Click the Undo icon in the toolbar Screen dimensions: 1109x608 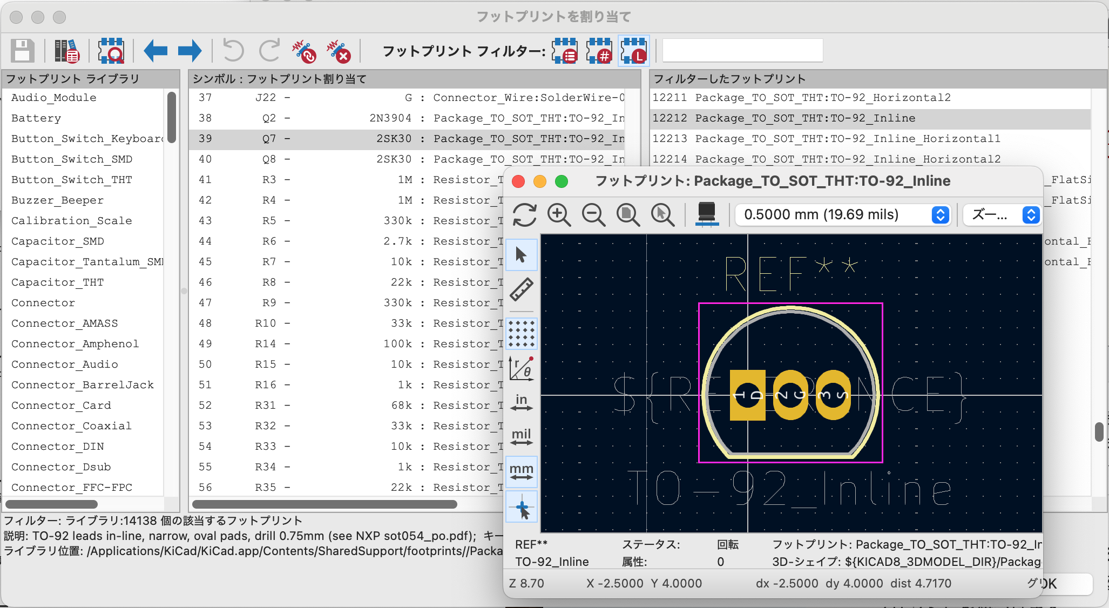[x=234, y=51]
